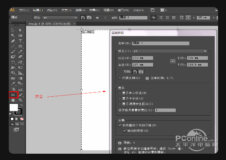Open the 窗口(W) menu

click(123, 10)
